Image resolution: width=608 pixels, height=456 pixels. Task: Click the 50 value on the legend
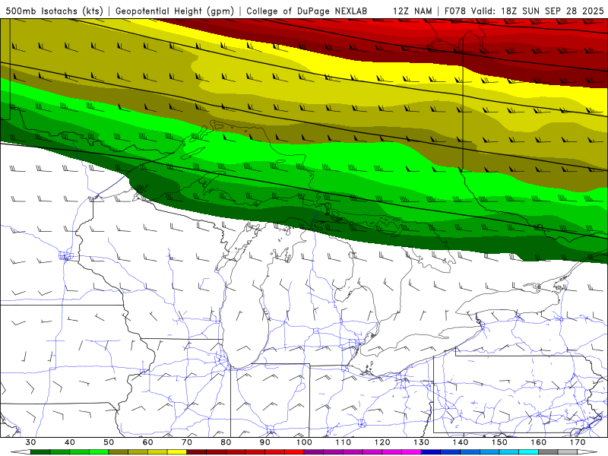click(109, 442)
